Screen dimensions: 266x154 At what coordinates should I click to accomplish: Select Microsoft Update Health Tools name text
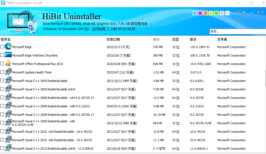coord(32,72)
